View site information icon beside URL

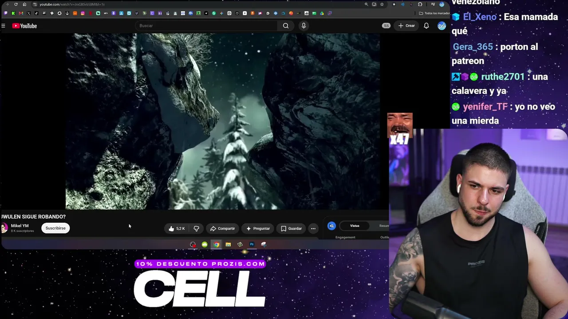[x=35, y=4]
